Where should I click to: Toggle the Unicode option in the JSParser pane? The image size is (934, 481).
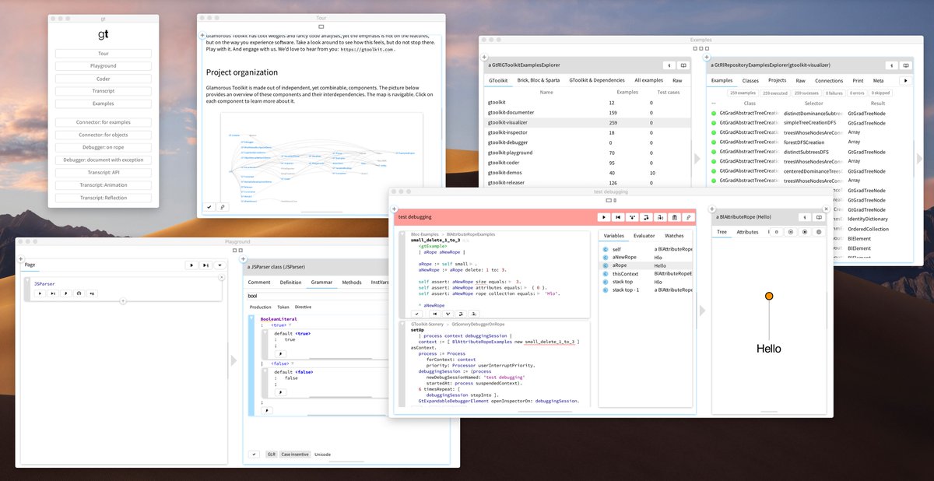click(322, 454)
